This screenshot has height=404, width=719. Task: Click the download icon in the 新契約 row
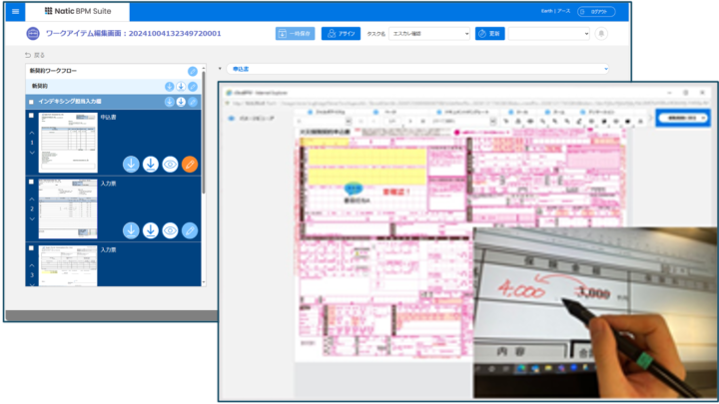pos(169,87)
